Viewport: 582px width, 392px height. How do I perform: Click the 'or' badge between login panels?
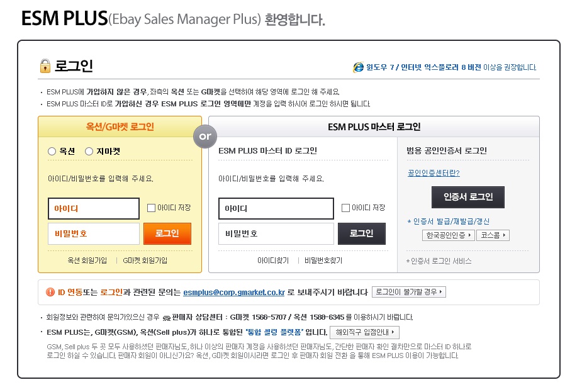[205, 136]
